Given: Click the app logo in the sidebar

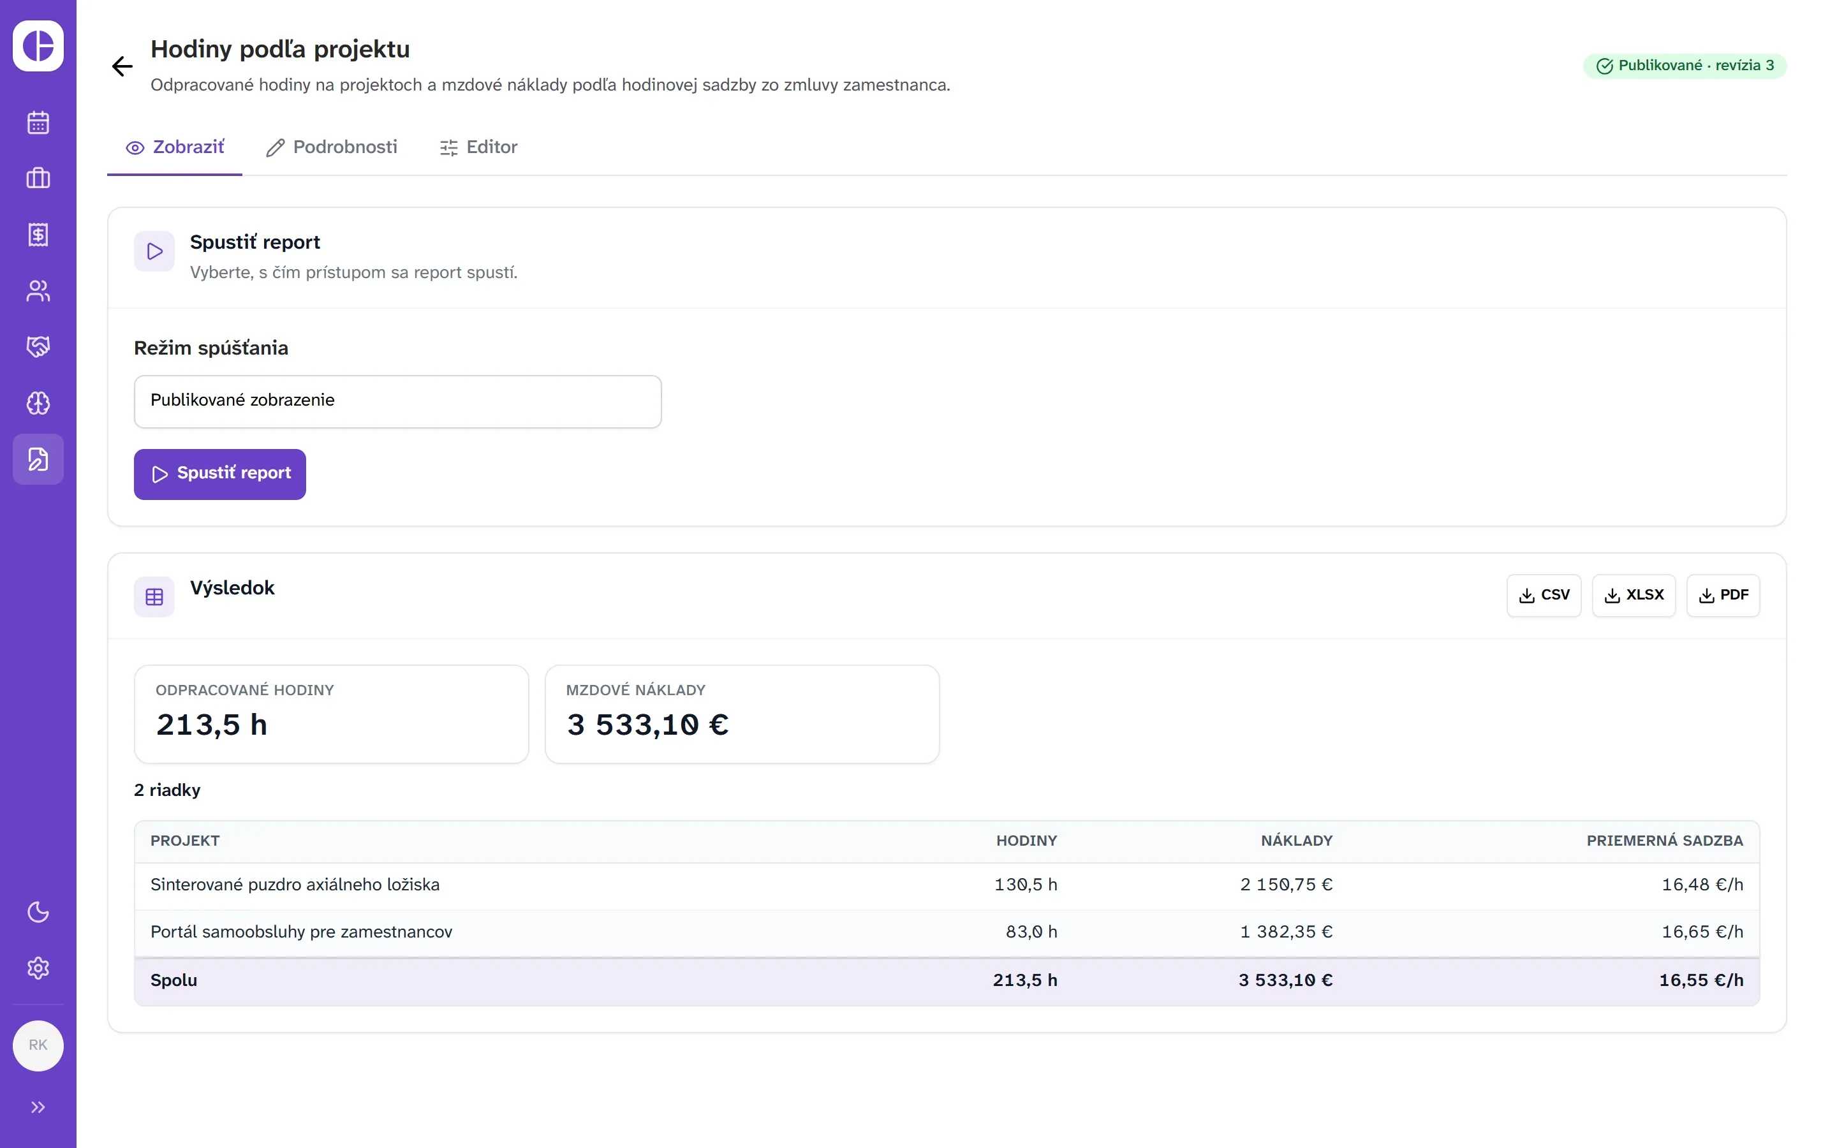Looking at the screenshot, I should point(38,45).
